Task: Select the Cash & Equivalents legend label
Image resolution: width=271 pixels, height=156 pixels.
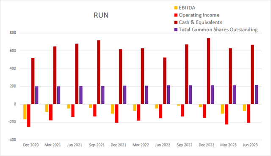Action: point(200,22)
